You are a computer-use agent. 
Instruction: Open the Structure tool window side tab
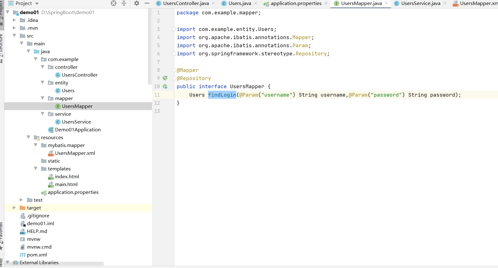pos(2,48)
